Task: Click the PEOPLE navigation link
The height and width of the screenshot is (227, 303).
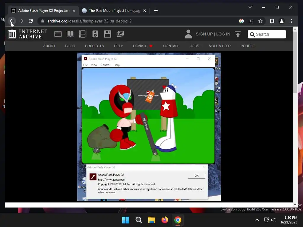Action: click(x=248, y=46)
